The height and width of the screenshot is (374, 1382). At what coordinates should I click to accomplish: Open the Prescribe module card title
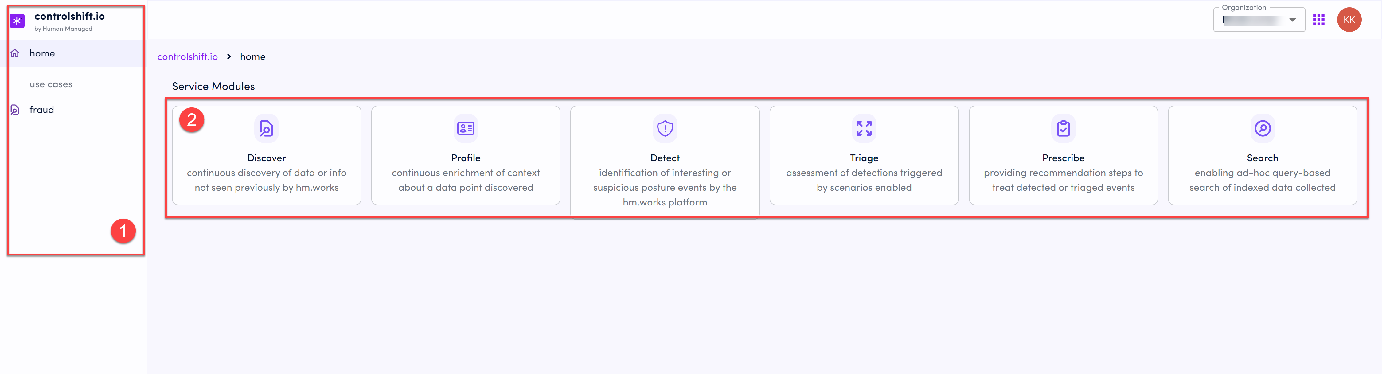click(x=1063, y=158)
